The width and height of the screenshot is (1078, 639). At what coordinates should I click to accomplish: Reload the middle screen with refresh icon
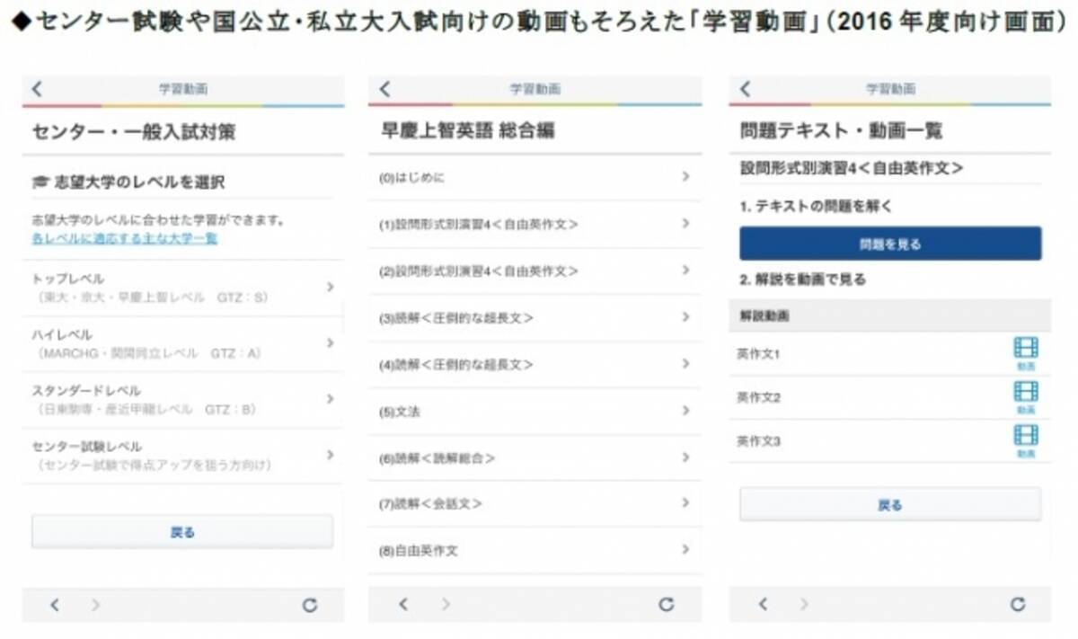tap(666, 605)
